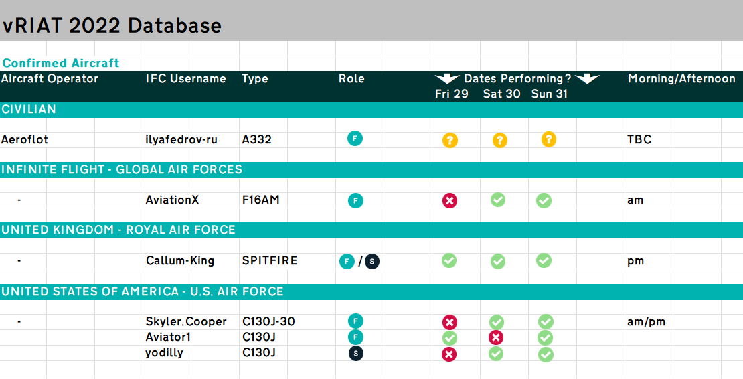Click AviationX's green check for Saturday 30
This screenshot has width=743, height=379.
pos(498,200)
